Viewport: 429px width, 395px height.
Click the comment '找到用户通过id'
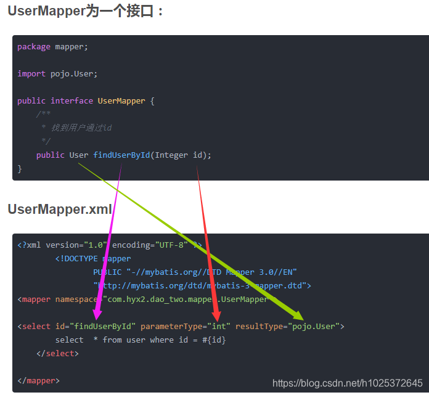(x=81, y=128)
